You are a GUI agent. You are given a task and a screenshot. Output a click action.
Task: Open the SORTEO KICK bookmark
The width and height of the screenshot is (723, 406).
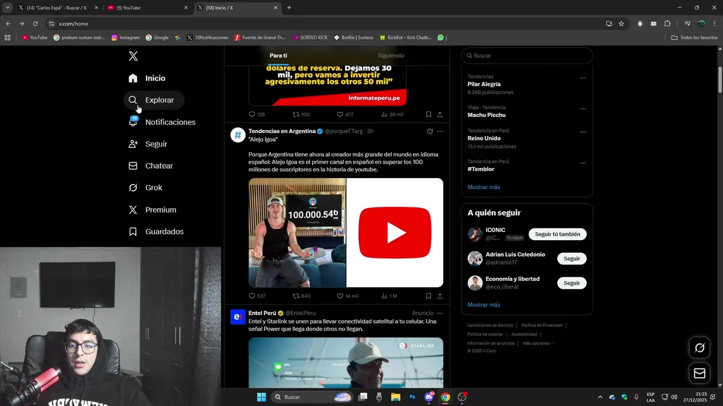pos(310,38)
